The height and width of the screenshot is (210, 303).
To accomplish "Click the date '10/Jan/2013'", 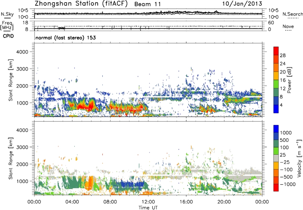I will pos(242,4).
